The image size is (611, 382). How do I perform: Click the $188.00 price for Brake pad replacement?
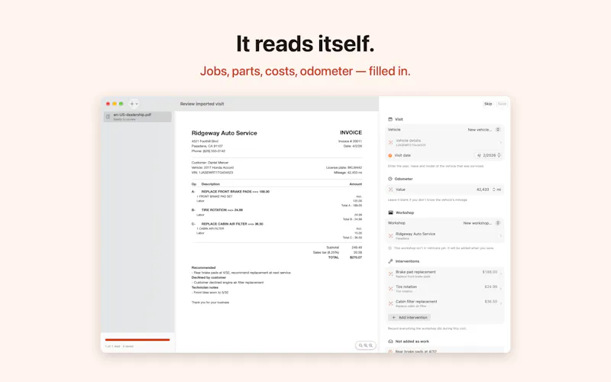[490, 272]
